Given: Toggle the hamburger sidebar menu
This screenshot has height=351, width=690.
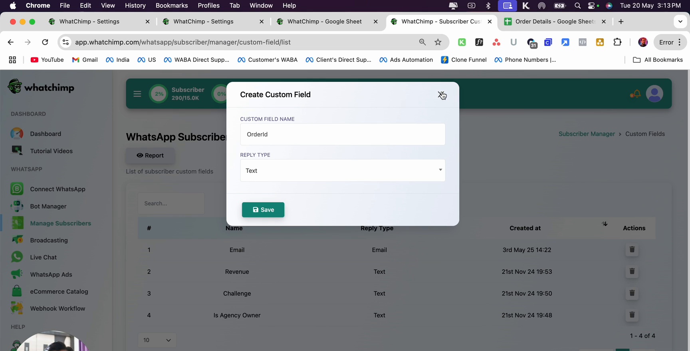Looking at the screenshot, I should click(x=137, y=94).
